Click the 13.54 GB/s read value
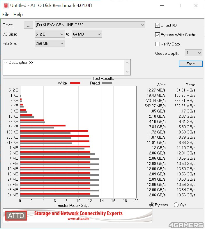The image size is (205, 229). click(186, 190)
